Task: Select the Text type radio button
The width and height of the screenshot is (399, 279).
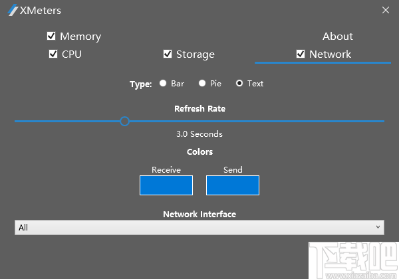Action: click(x=239, y=84)
